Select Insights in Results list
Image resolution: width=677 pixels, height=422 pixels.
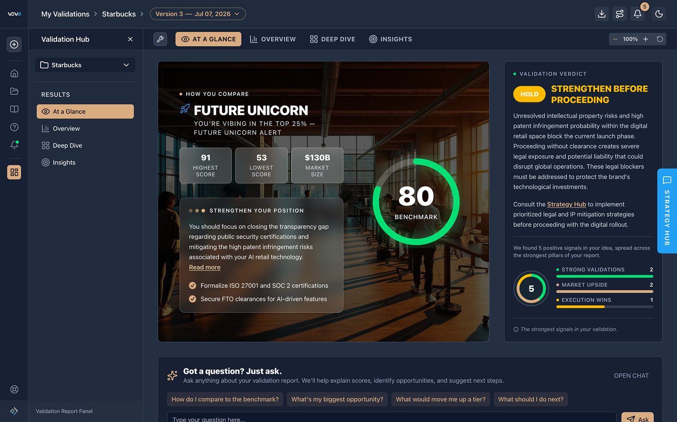pos(85,162)
